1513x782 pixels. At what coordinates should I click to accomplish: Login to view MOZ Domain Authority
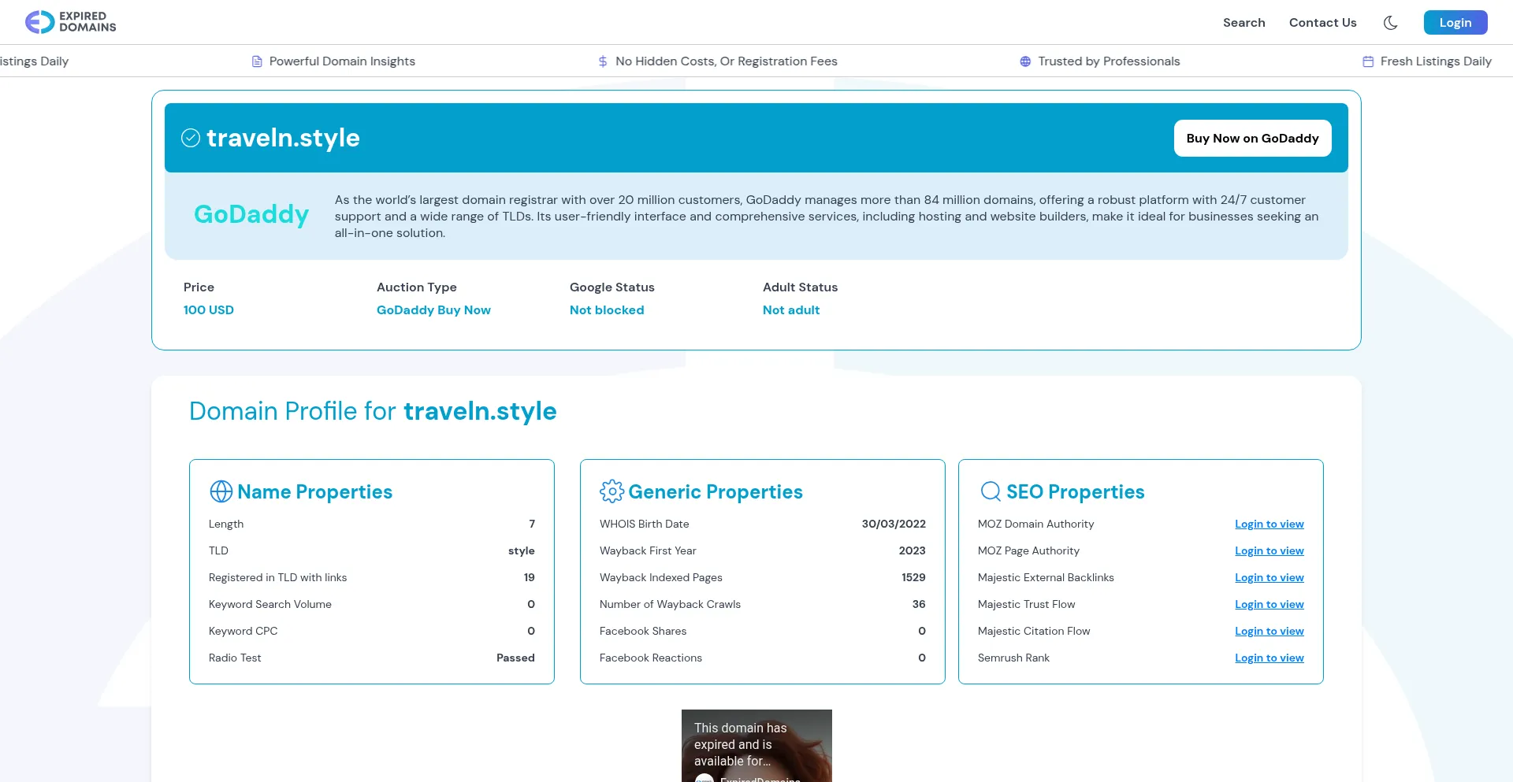1269,524
